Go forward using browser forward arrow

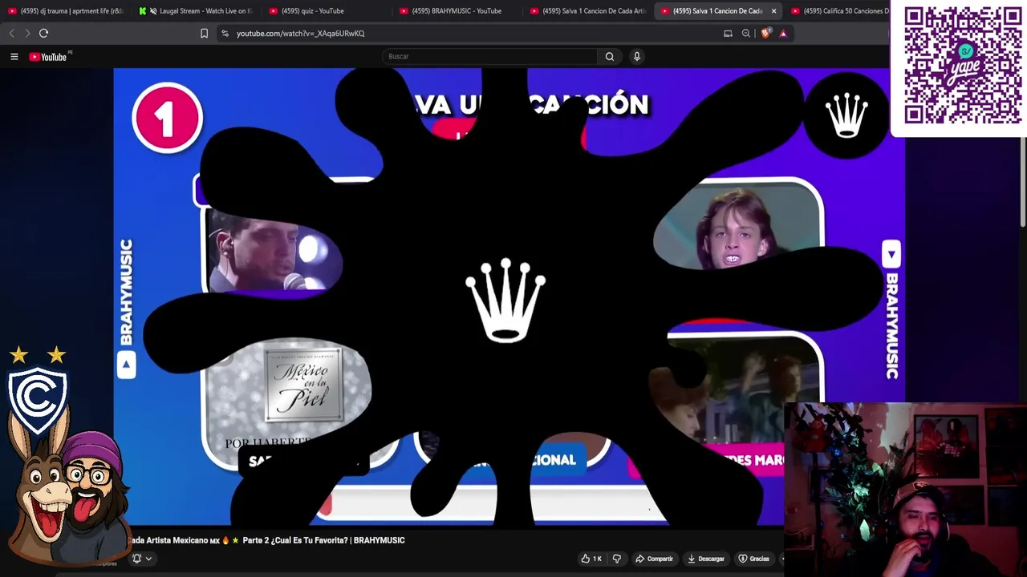point(27,33)
